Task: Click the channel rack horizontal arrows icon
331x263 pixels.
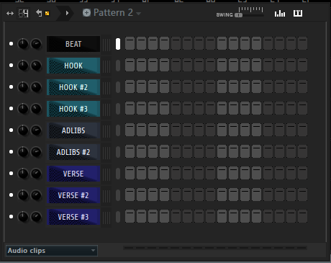Action: coord(10,14)
